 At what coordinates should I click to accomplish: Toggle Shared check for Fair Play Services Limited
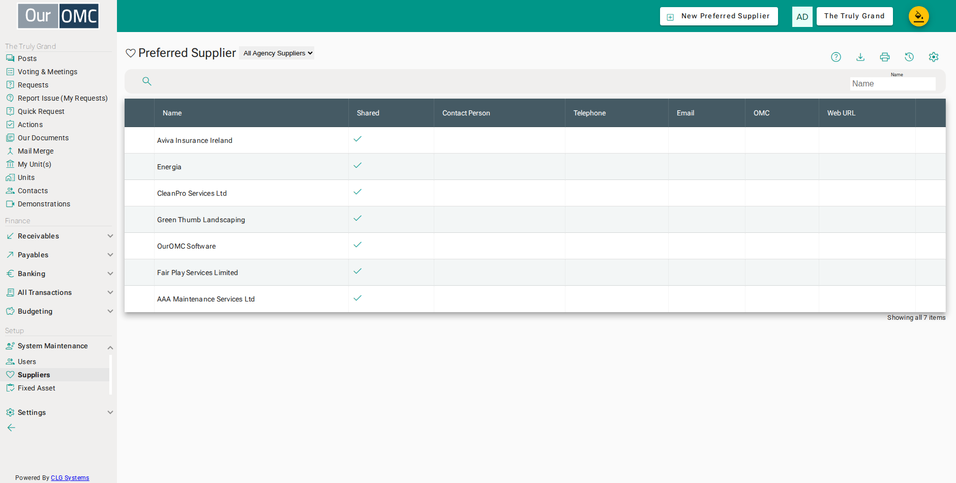click(x=357, y=271)
